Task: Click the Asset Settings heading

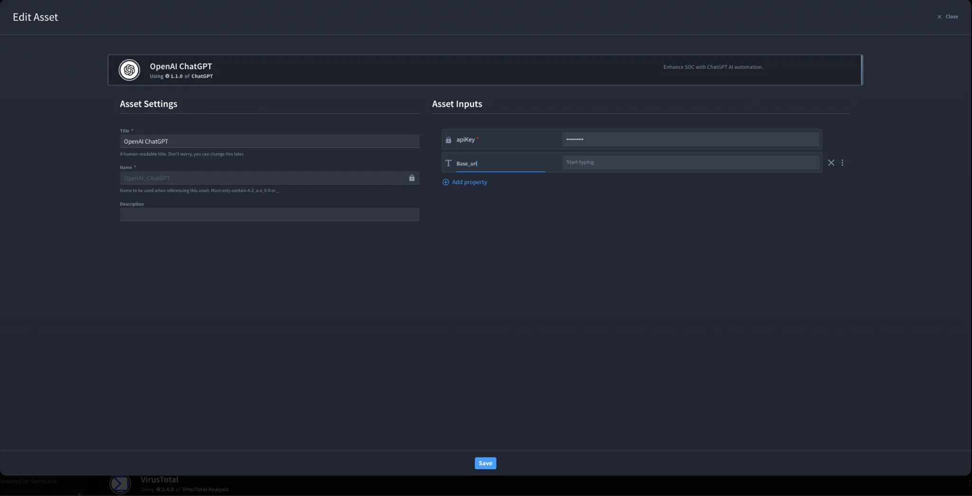Action: click(149, 104)
